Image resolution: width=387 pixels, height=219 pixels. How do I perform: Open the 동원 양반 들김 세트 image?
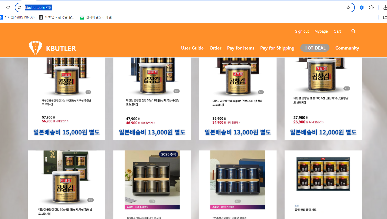tap(323, 174)
